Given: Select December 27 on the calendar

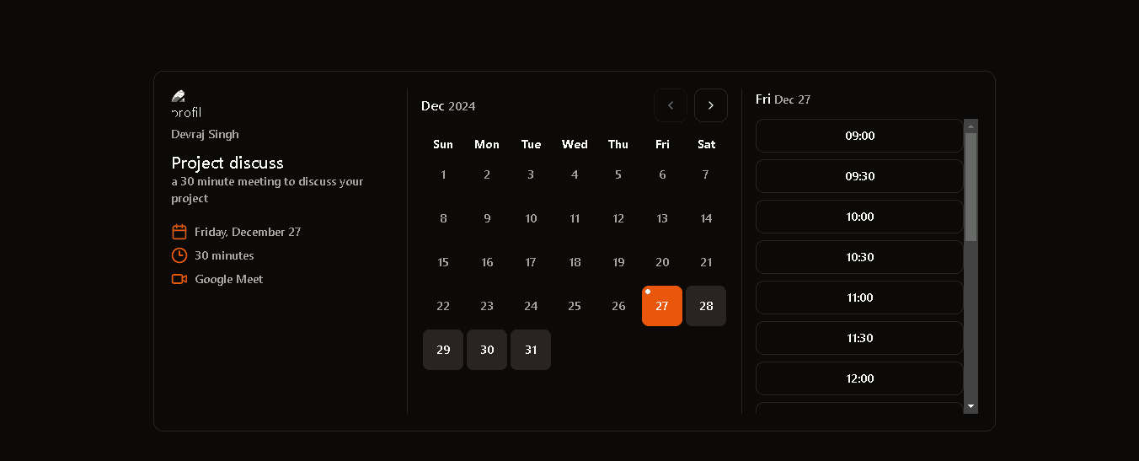Looking at the screenshot, I should [662, 306].
